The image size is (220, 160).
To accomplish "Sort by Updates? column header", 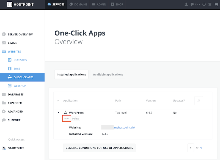I will tap(179, 101).
